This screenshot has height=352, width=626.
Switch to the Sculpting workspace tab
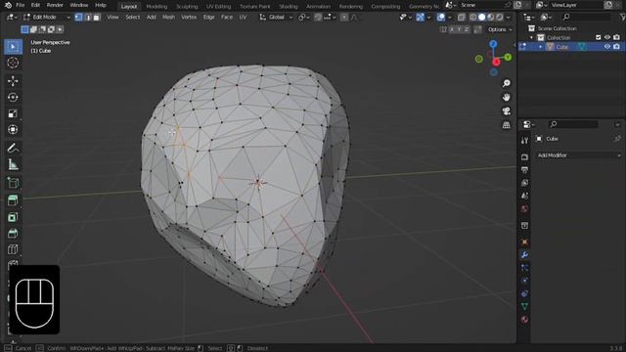tap(187, 7)
